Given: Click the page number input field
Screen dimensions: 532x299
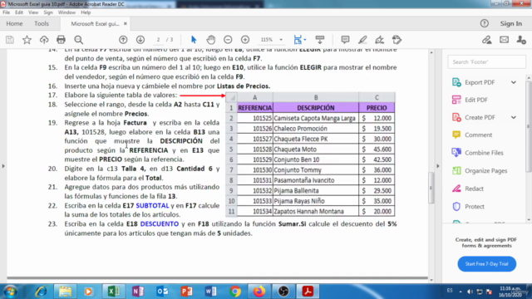Looking at the screenshot, I should tap(158, 40).
